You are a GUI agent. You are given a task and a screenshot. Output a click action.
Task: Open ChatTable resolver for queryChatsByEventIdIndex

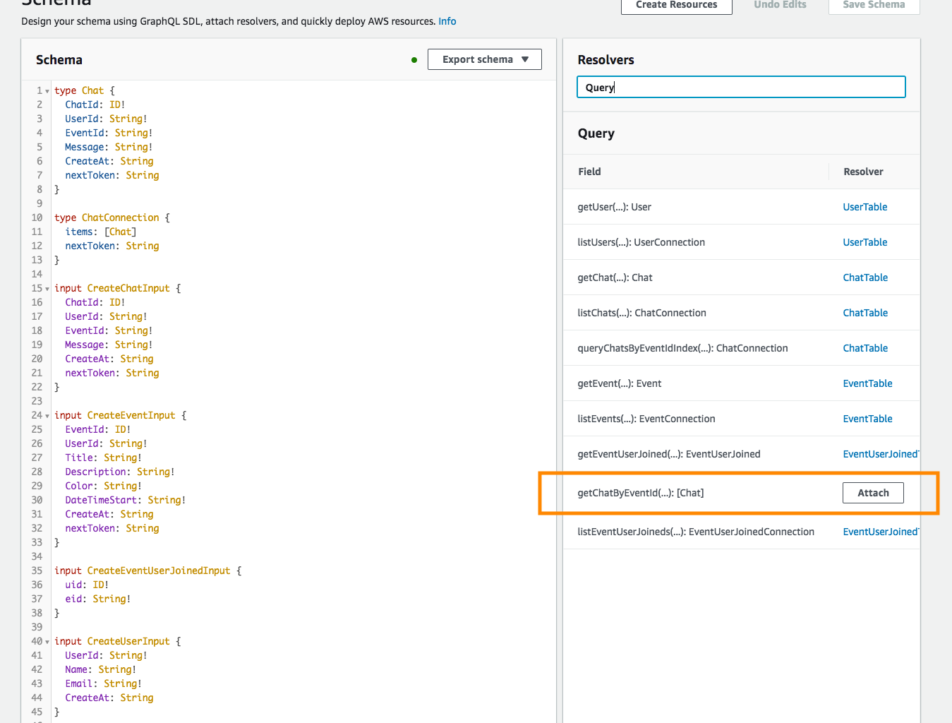[865, 348]
